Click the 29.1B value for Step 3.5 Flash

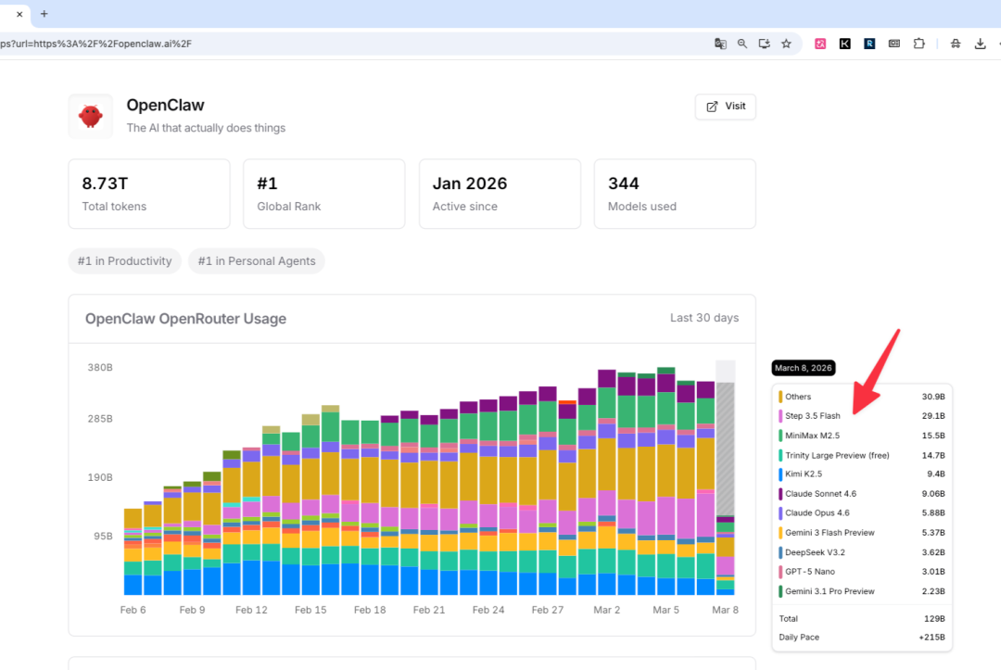click(x=932, y=416)
